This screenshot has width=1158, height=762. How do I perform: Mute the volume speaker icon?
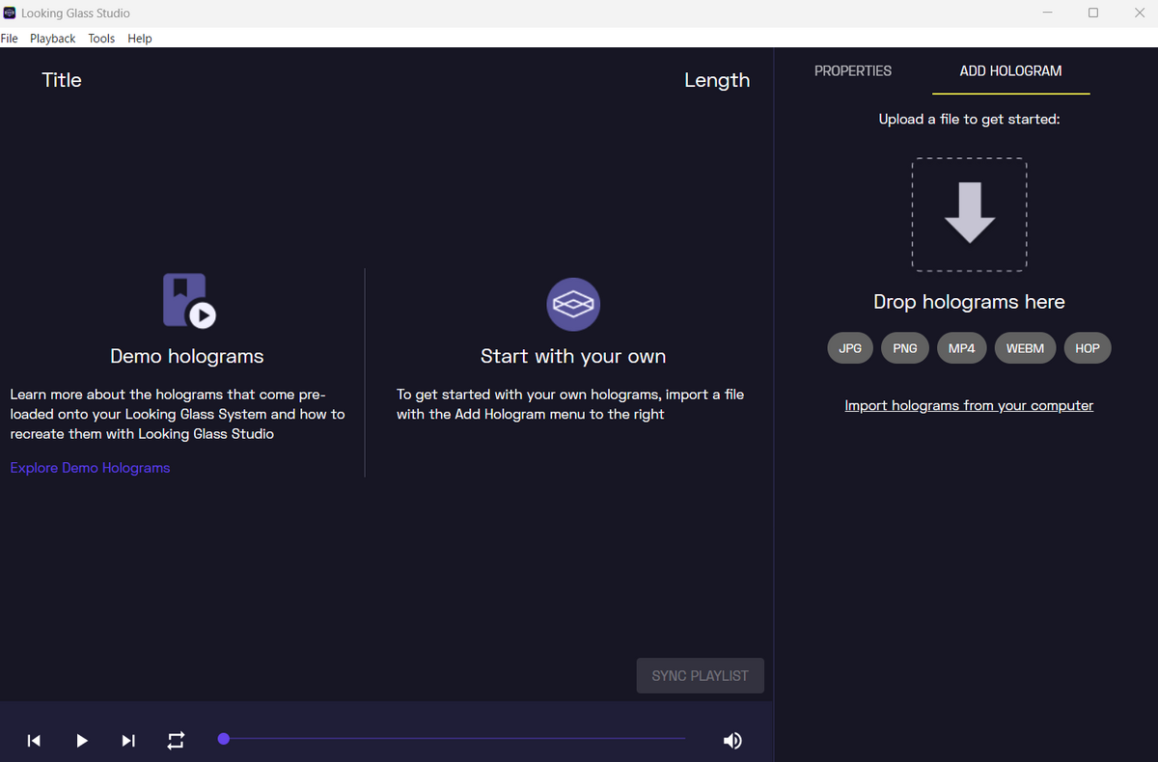point(732,741)
